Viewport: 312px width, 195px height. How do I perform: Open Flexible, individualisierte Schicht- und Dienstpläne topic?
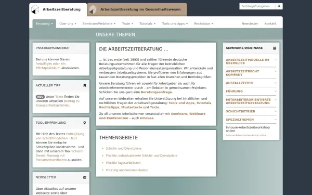click(141, 155)
